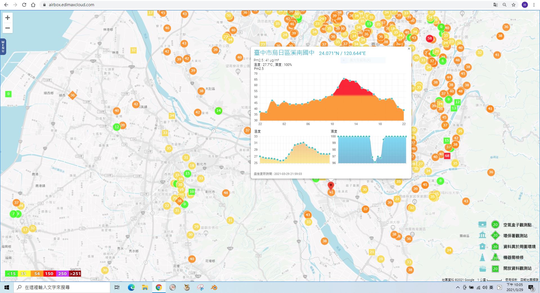Open File Explorer from taskbar
The height and width of the screenshot is (293, 540).
(145, 287)
